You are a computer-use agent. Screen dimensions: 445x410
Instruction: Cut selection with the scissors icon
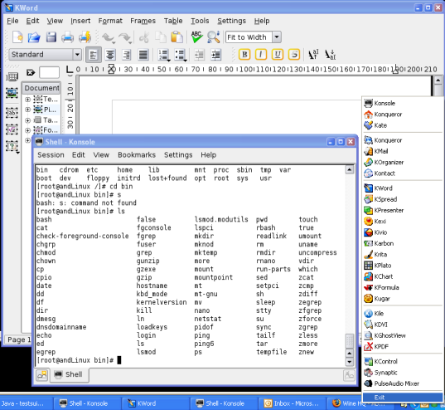[x=144, y=37]
